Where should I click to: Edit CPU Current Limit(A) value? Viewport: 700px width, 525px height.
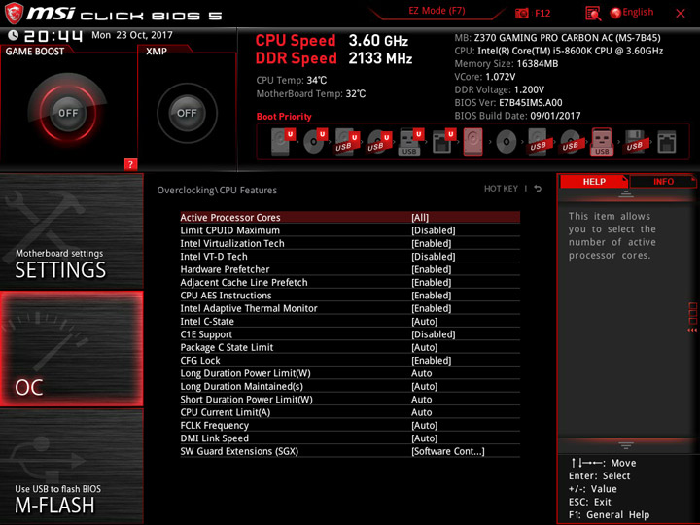[350, 412]
